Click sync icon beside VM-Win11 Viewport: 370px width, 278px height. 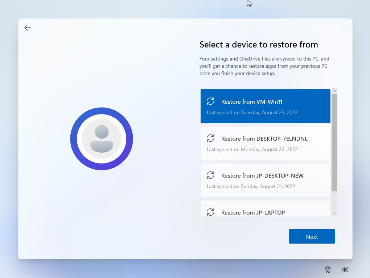(x=210, y=101)
